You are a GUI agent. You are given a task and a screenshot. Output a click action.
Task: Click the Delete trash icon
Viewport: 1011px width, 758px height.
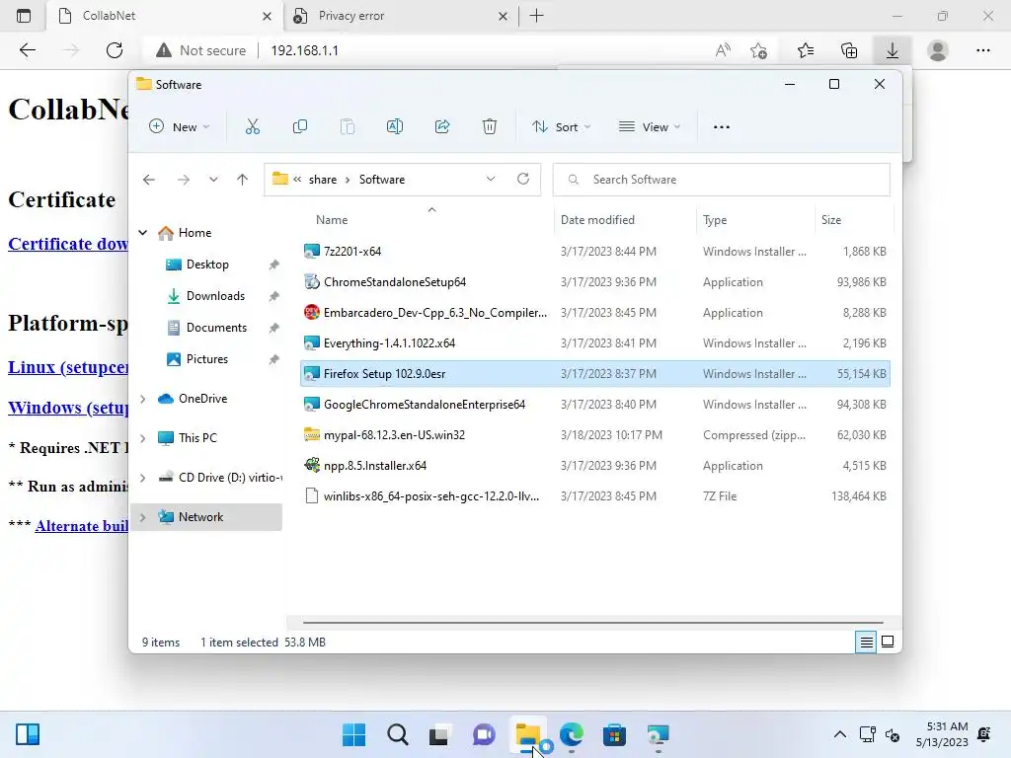[x=490, y=127]
